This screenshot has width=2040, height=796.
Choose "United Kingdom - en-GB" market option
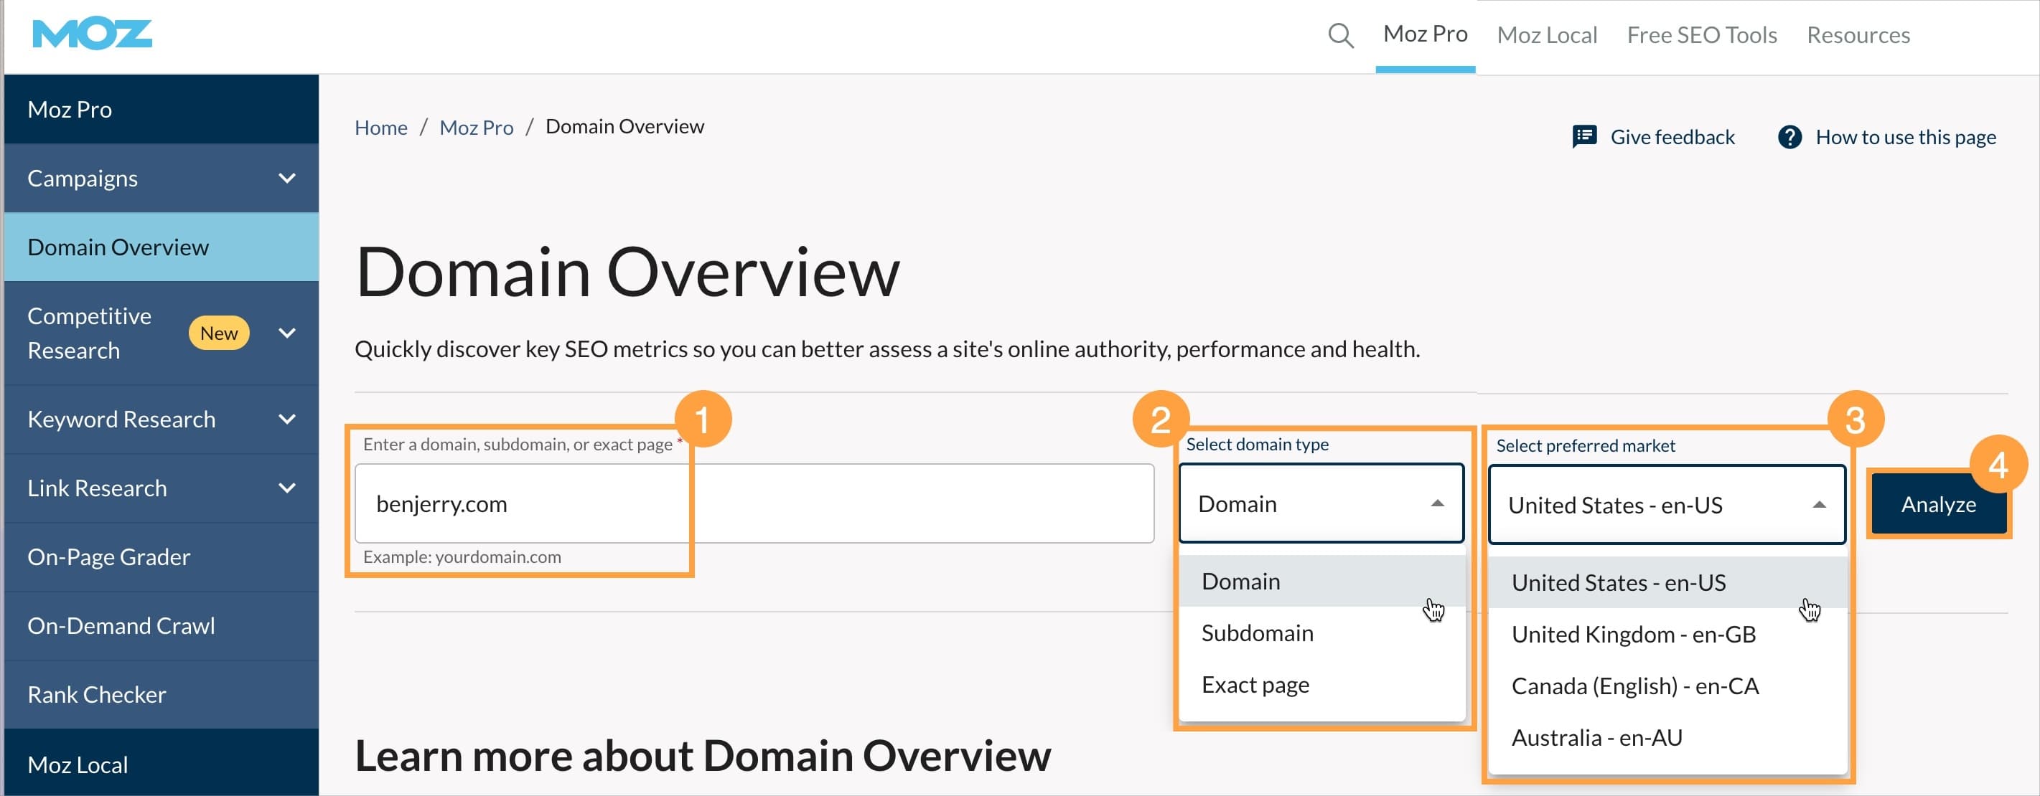tap(1633, 634)
